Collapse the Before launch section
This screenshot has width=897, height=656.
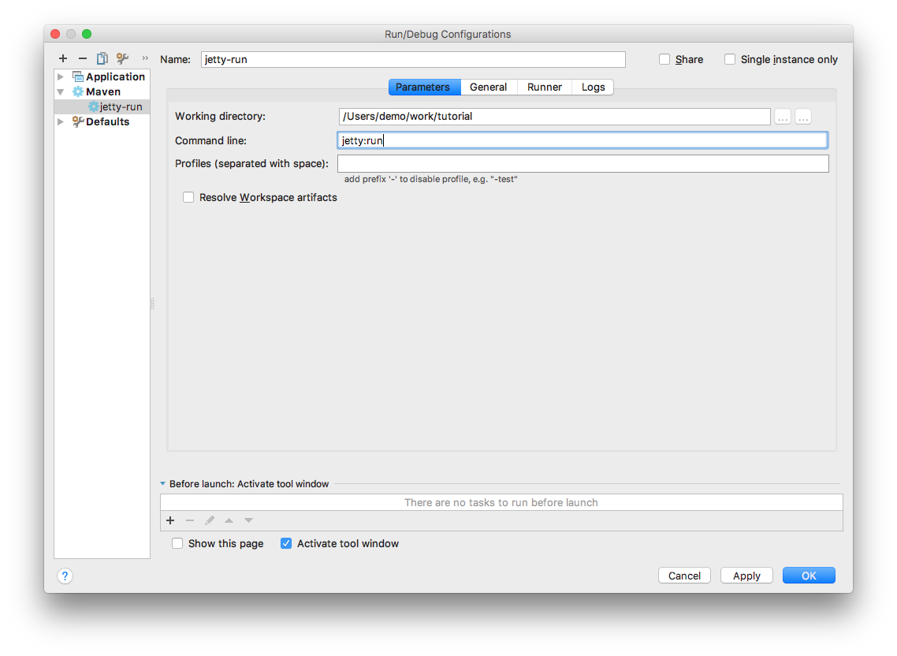163,484
